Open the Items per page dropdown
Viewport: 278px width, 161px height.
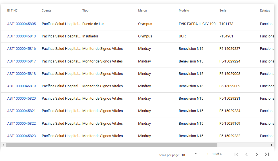click(x=189, y=155)
